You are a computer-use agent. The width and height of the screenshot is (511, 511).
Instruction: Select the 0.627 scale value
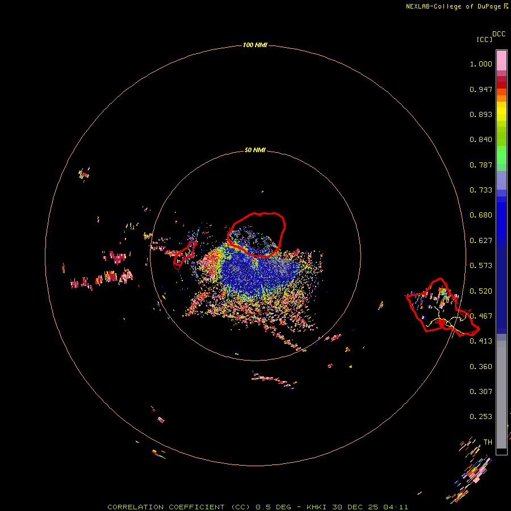tap(481, 241)
